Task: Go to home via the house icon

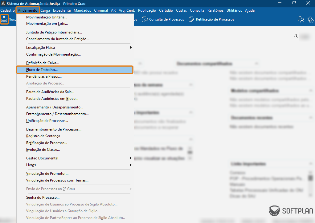Action: 311,19
